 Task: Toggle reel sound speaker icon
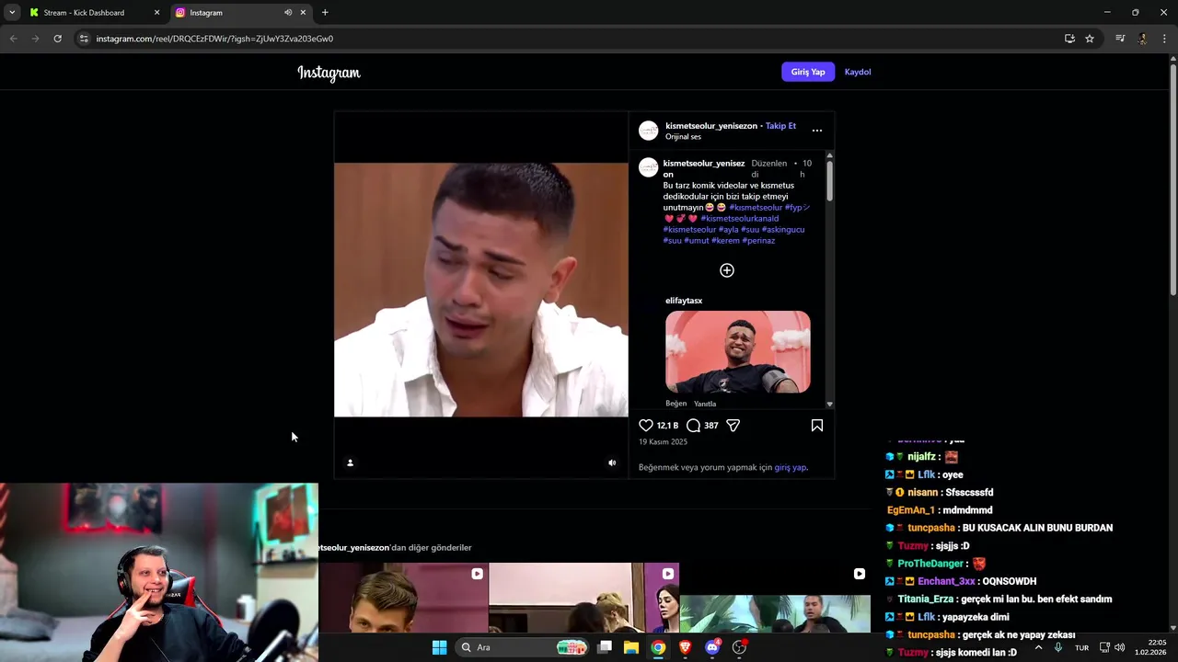tap(612, 463)
